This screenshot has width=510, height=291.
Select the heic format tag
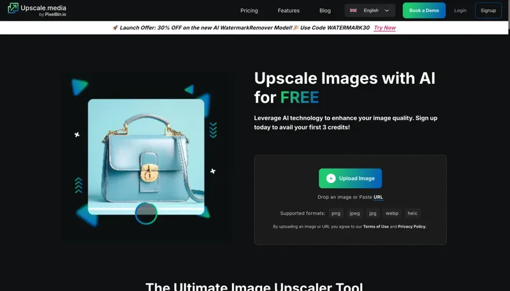[x=412, y=213]
